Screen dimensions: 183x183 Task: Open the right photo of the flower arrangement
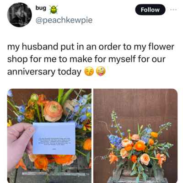[x=135, y=136]
